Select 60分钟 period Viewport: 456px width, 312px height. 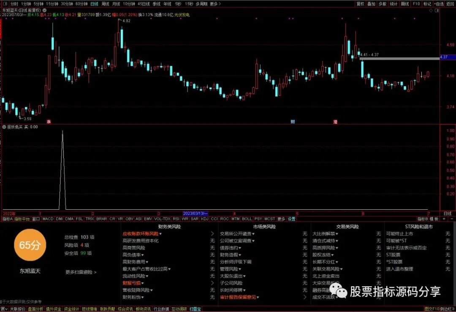[x=81, y=4]
